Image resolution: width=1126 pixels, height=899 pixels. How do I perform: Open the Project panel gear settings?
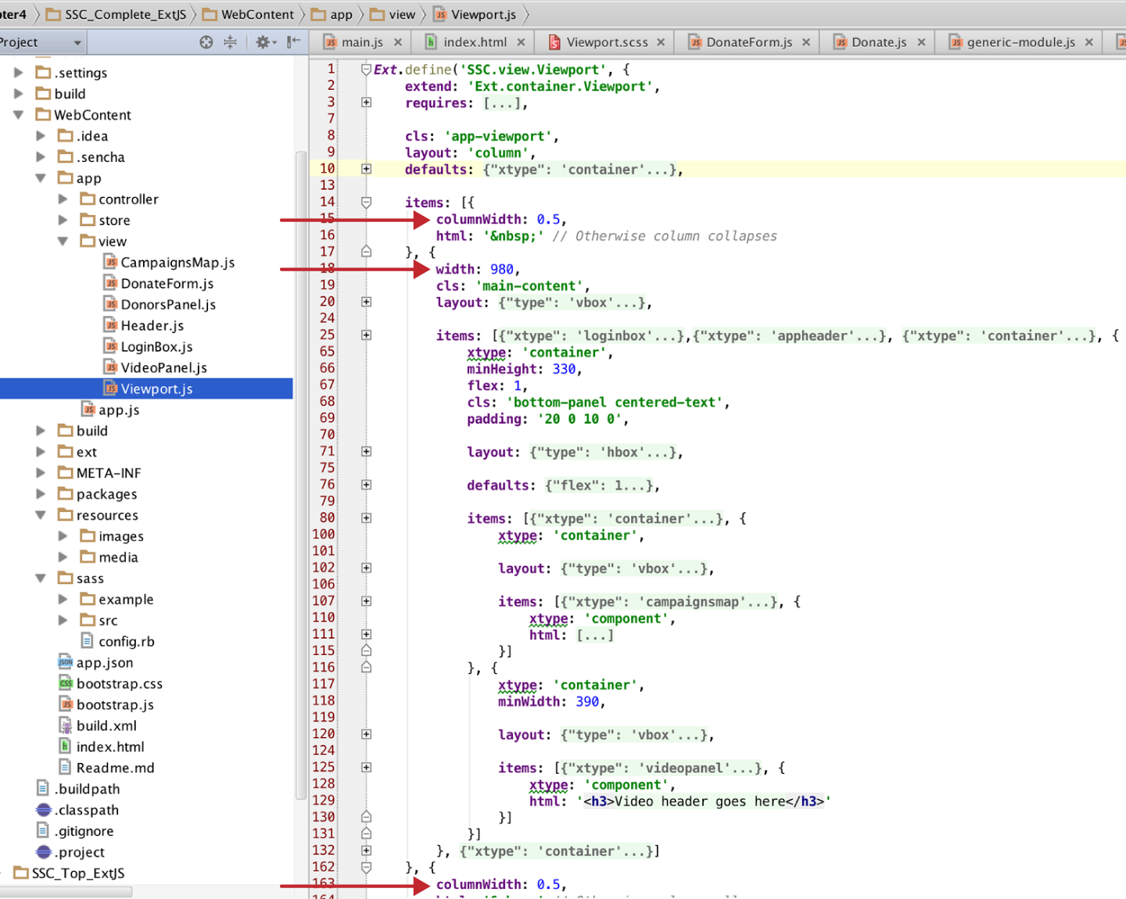(263, 42)
